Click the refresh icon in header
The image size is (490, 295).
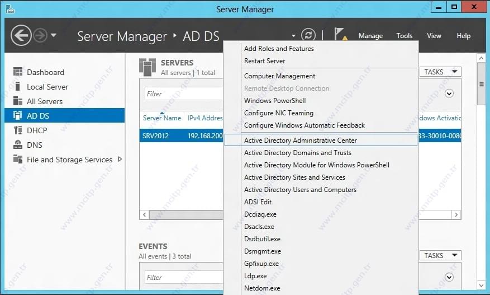coord(308,35)
